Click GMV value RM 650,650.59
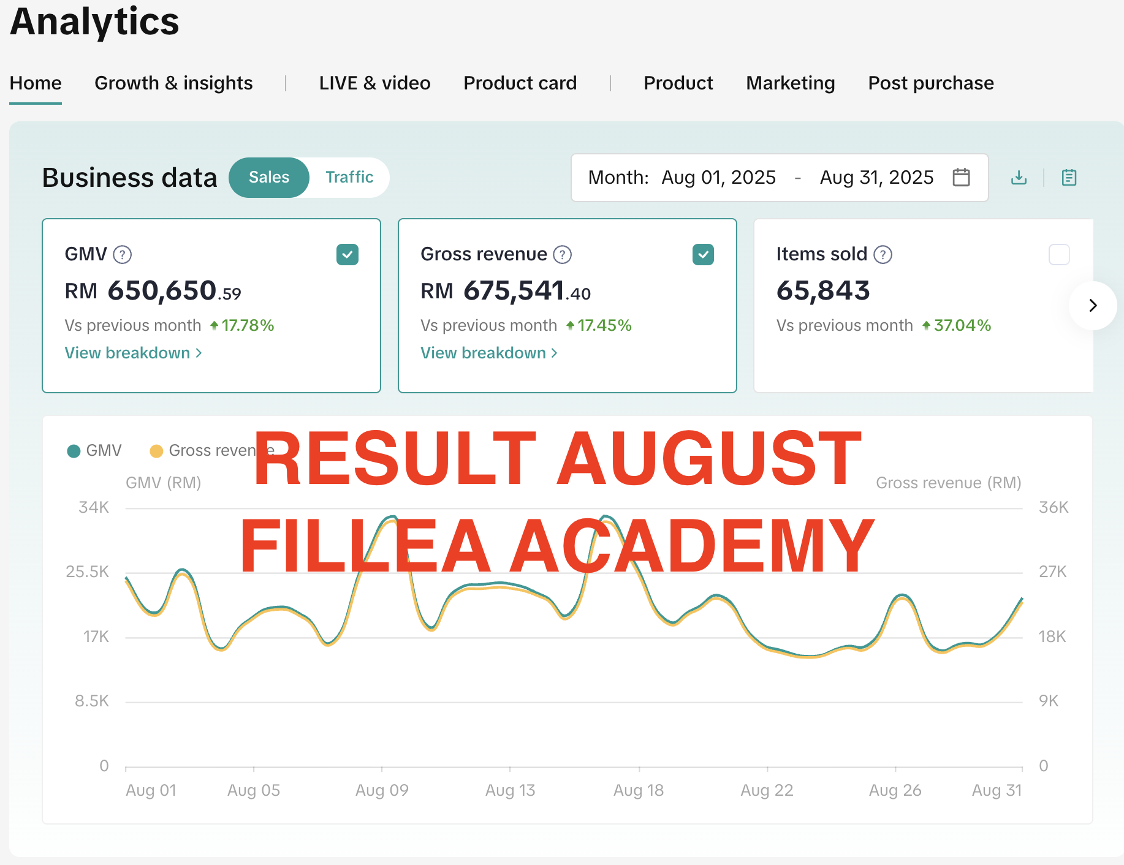1124x865 pixels. point(153,290)
